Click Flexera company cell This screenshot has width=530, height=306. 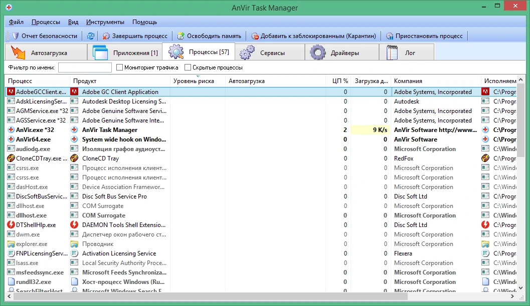coord(403,253)
